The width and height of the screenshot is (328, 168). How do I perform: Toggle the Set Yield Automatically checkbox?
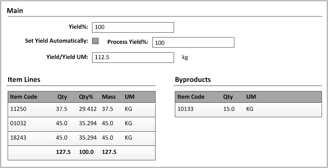(95, 41)
